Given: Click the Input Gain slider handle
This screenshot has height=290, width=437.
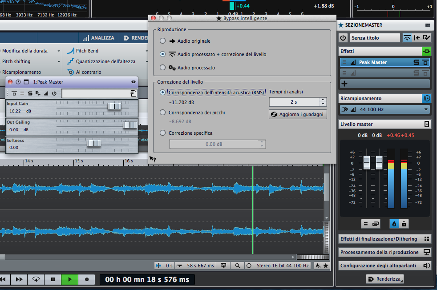Looking at the screenshot, I should click(114, 106).
